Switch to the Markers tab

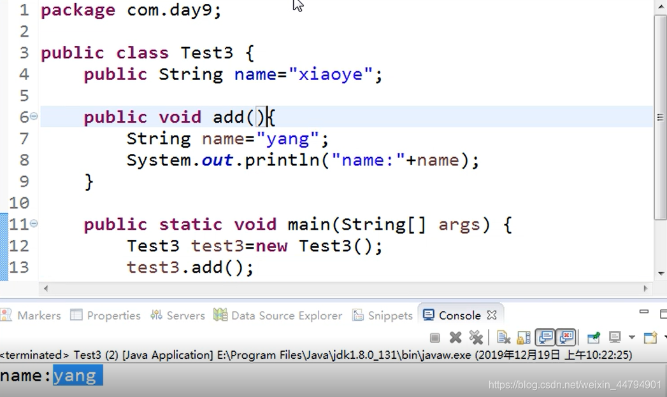point(31,316)
